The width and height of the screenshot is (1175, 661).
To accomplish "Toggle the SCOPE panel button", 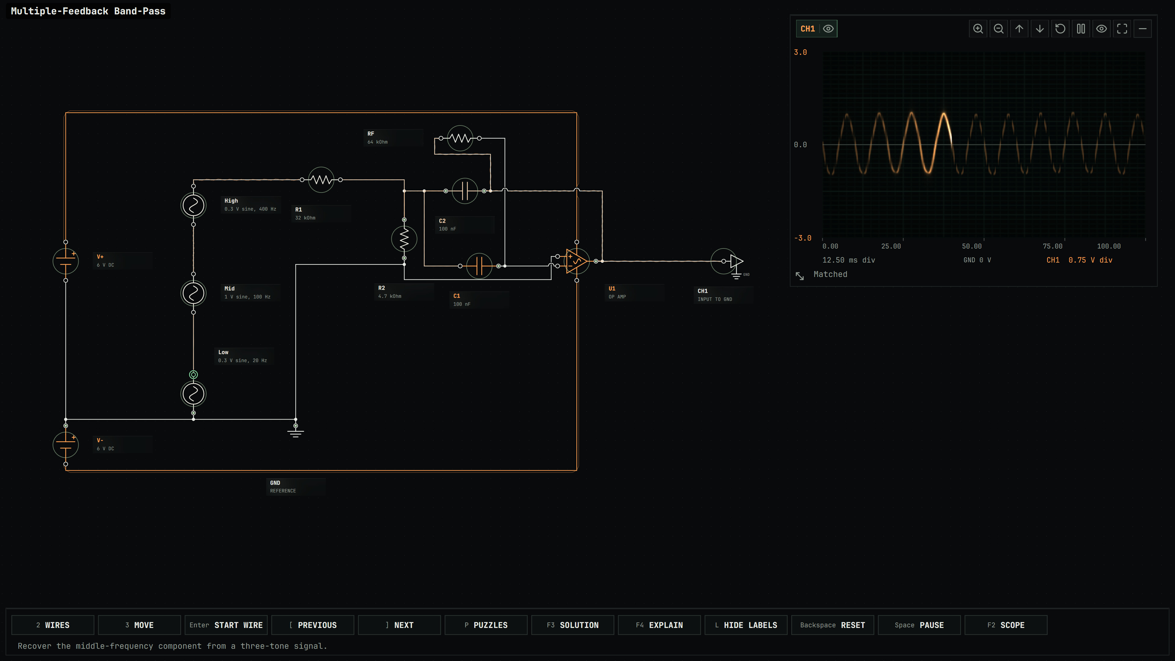I will pos(1006,625).
